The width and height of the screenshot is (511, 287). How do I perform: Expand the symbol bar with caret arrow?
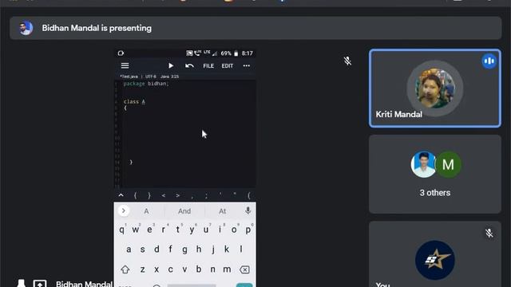[x=121, y=195]
